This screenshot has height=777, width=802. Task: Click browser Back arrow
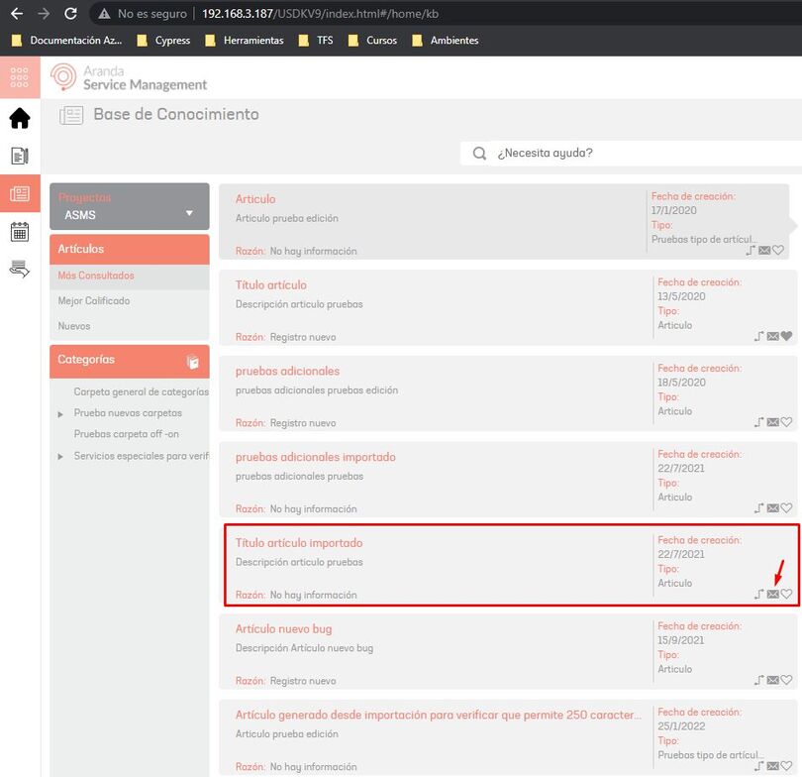tap(17, 14)
